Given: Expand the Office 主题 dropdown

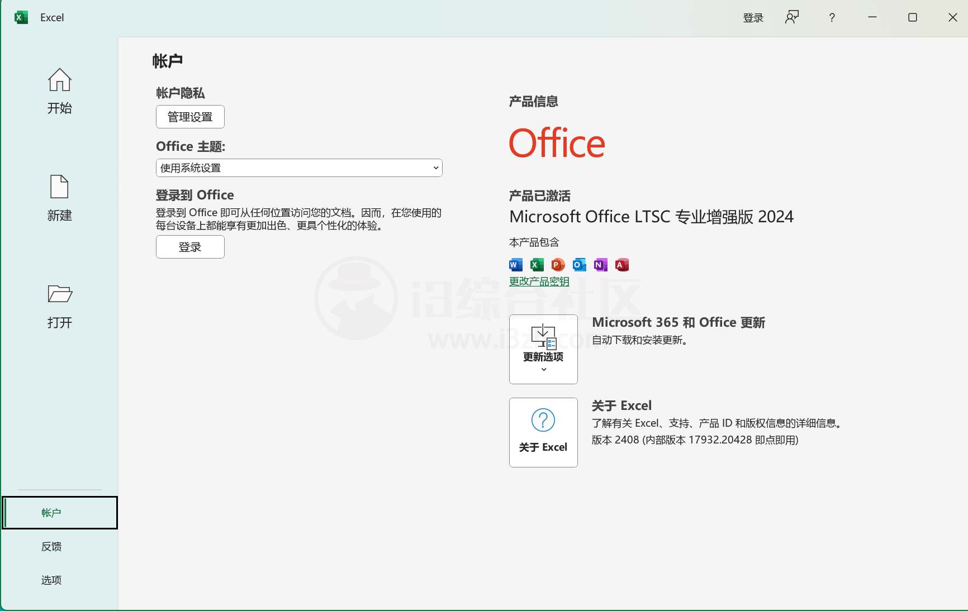Looking at the screenshot, I should (x=299, y=168).
